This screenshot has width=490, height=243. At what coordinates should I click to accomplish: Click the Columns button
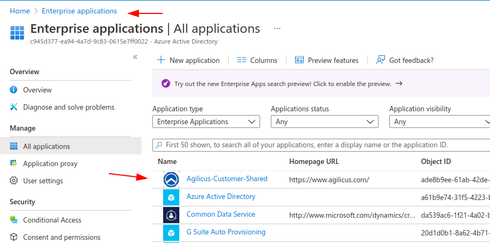click(x=257, y=60)
